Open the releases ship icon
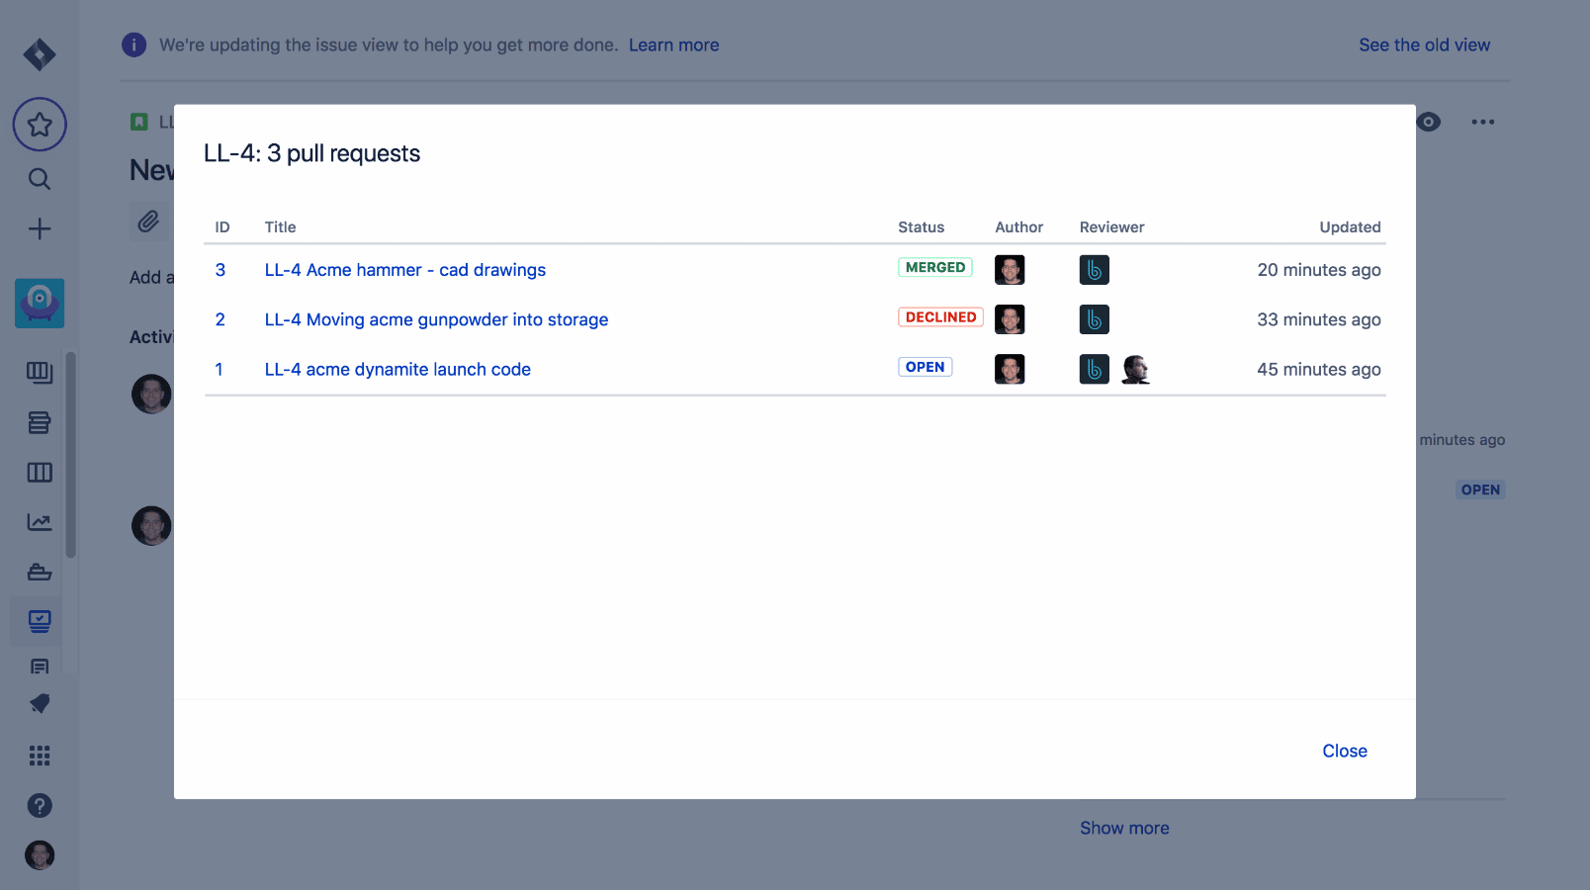The image size is (1590, 890). coord(40,572)
